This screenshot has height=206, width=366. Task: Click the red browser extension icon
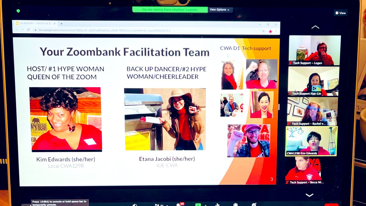click(x=270, y=31)
